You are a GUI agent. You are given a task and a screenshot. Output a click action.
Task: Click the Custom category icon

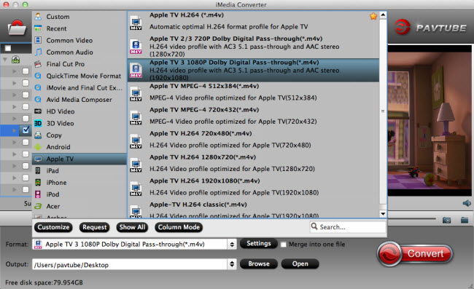point(38,17)
